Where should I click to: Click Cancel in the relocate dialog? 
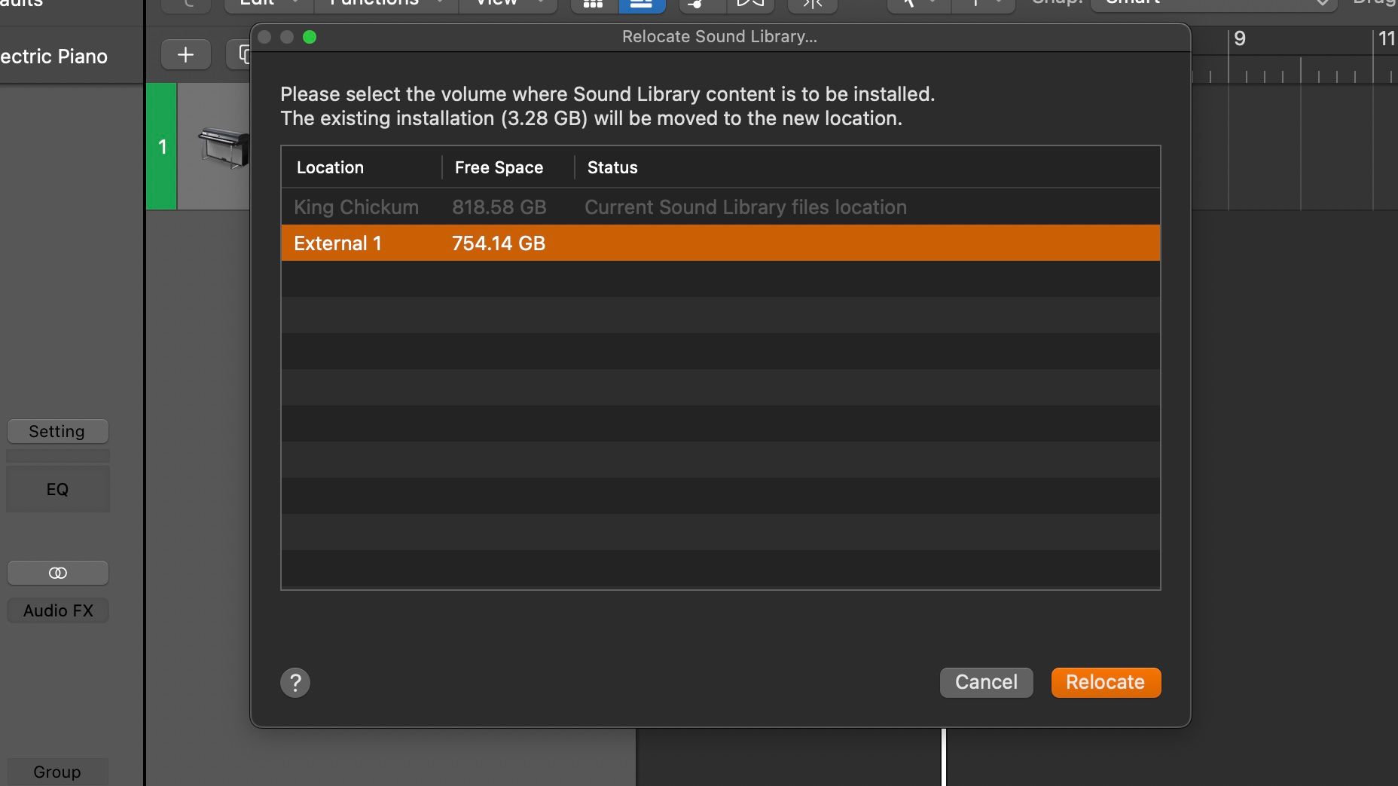(x=986, y=683)
